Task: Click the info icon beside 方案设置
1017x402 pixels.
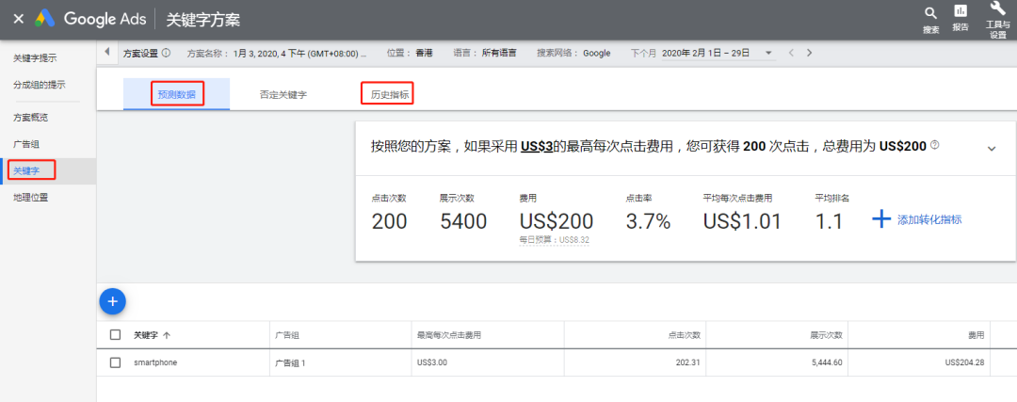Action: [167, 53]
